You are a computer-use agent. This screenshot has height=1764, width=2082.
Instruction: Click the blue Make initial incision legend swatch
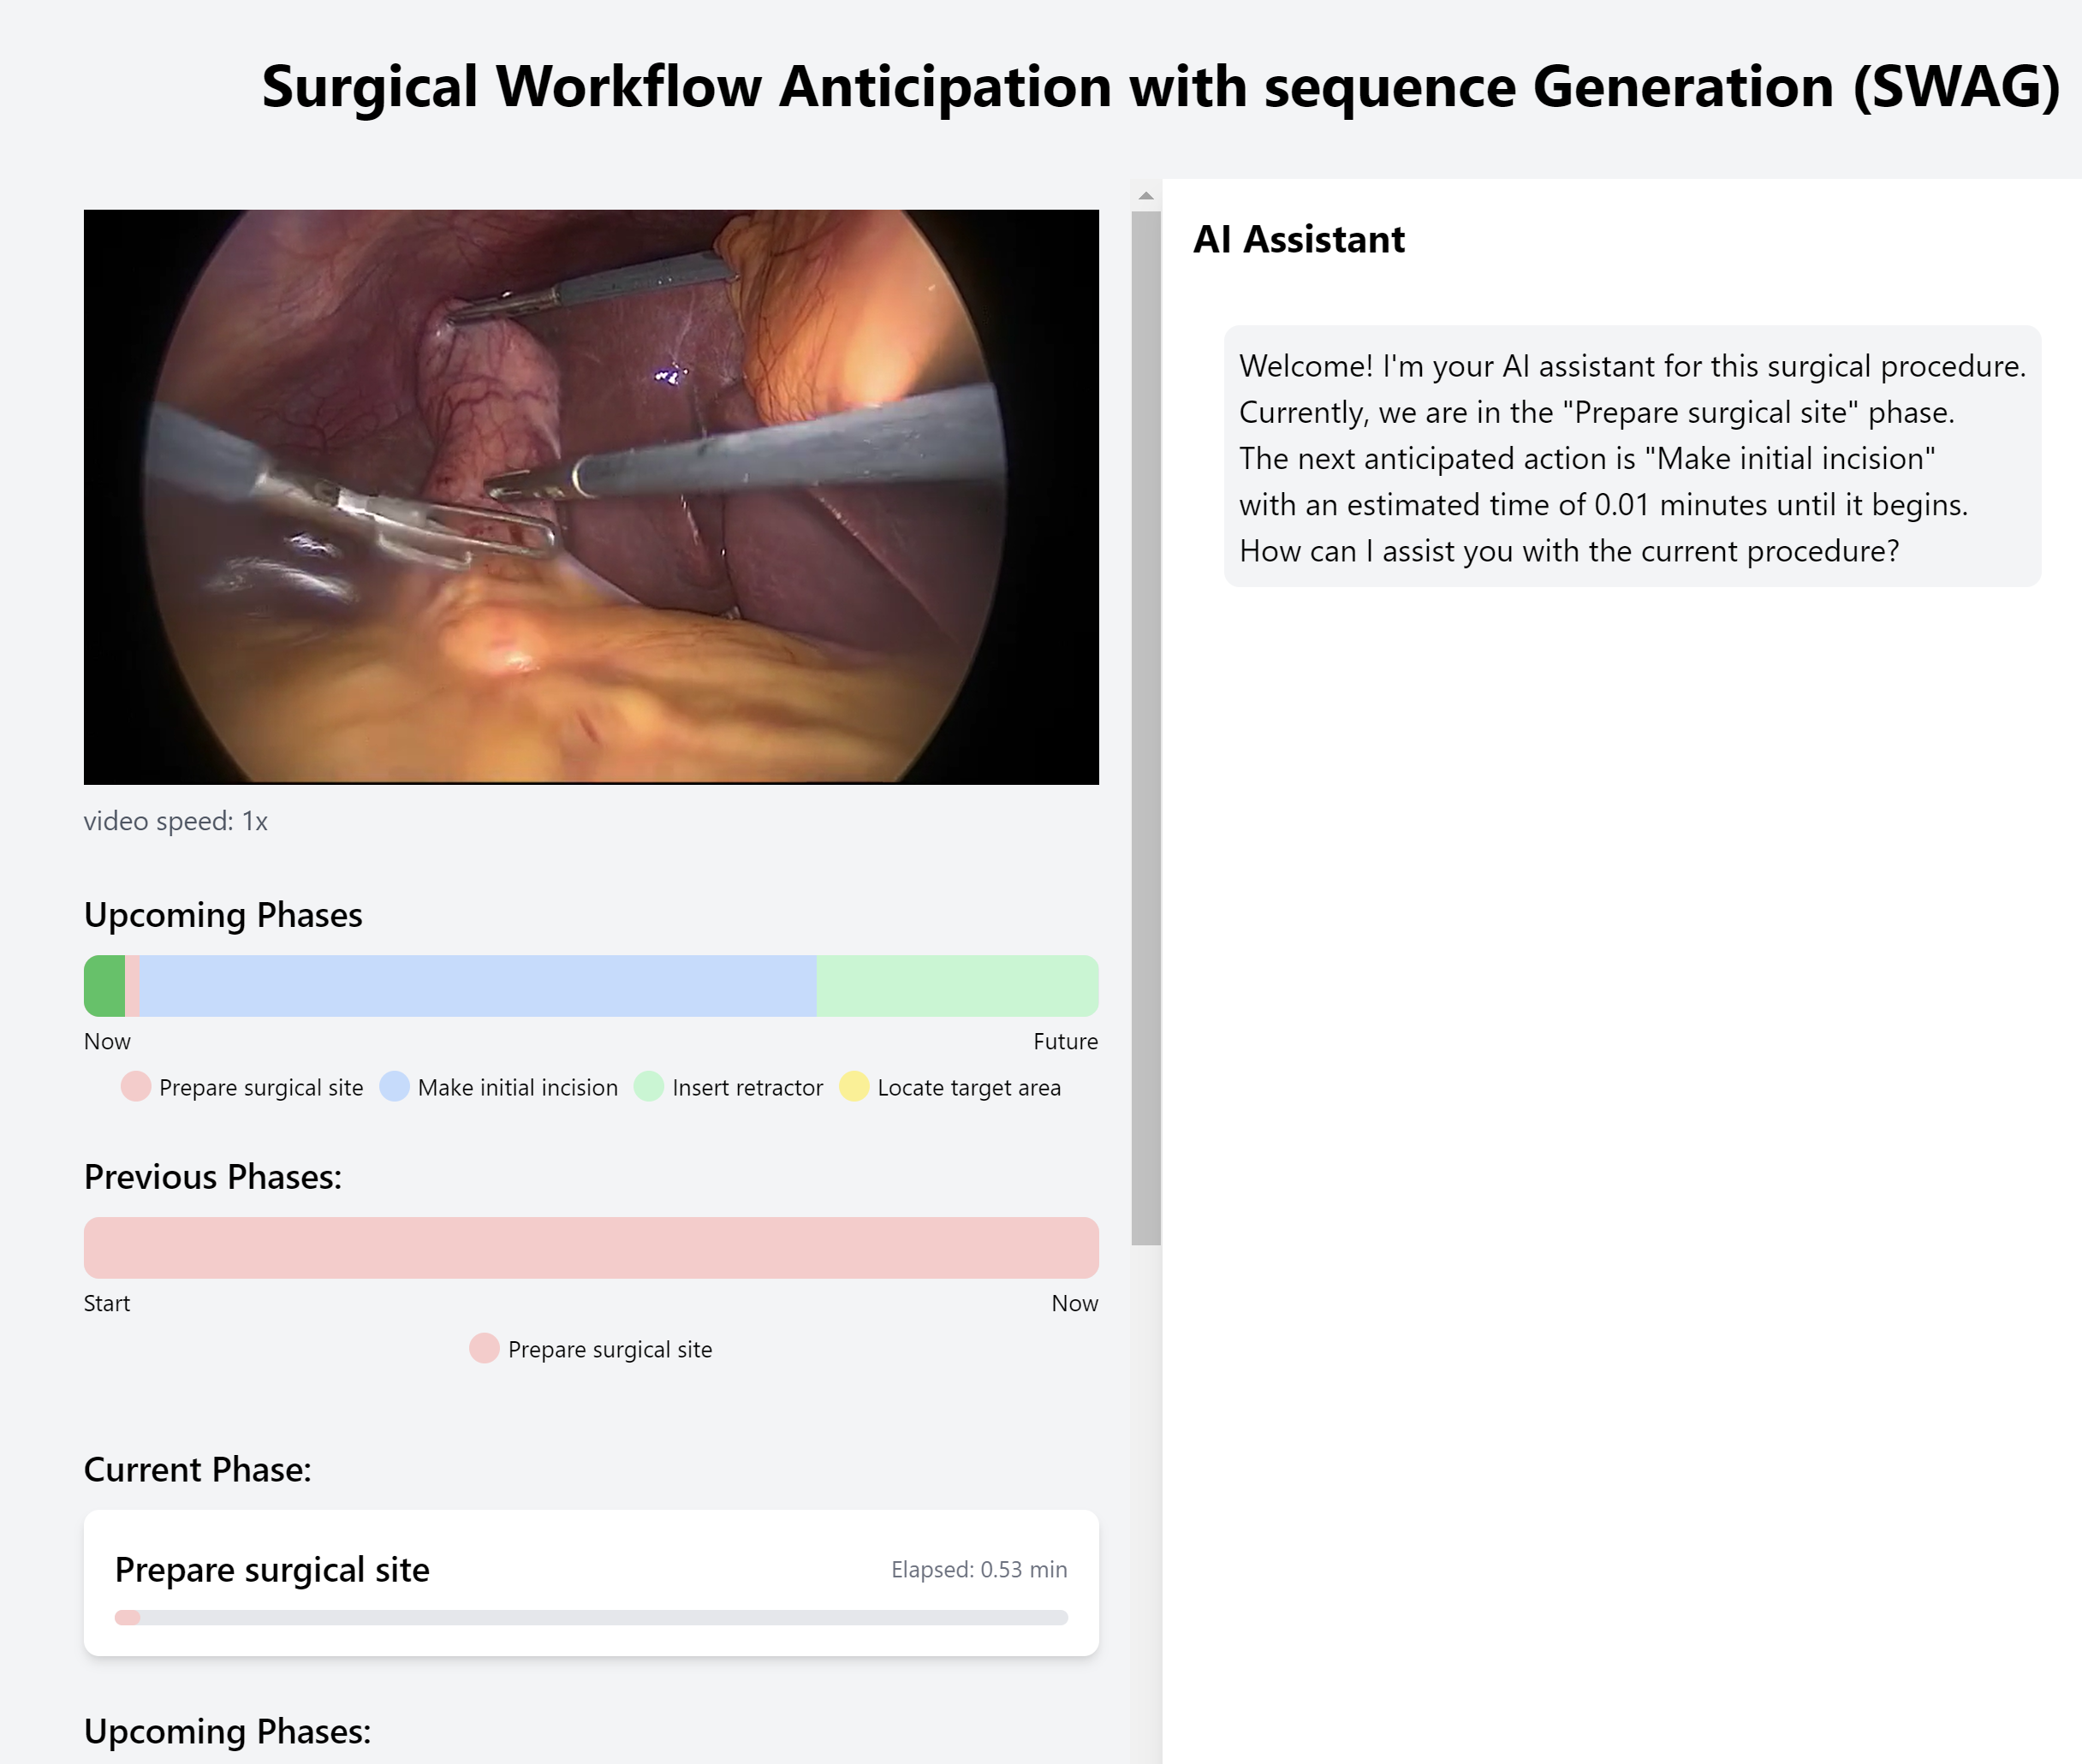point(394,1087)
